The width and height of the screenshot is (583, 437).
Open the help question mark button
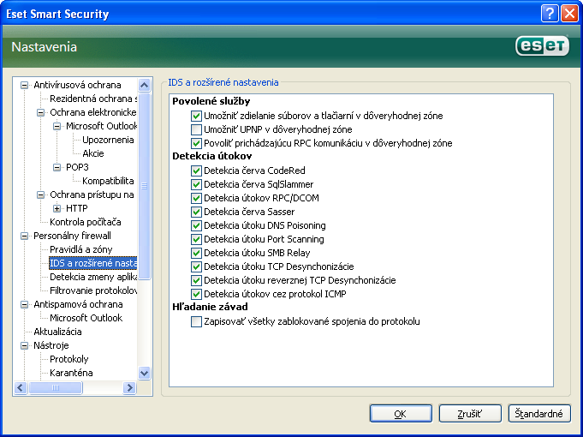coord(550,15)
